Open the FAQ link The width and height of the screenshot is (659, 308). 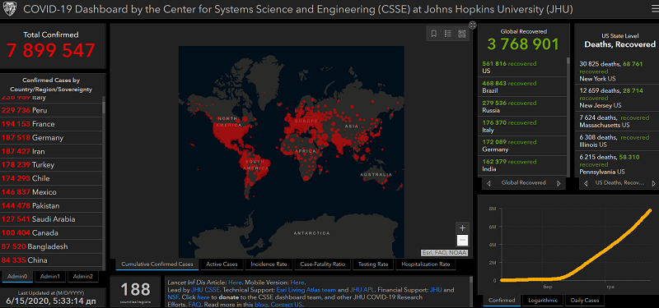pyautogui.click(x=194, y=305)
